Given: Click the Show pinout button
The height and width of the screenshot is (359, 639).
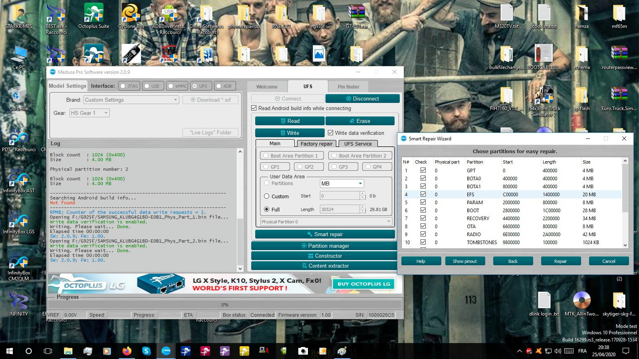Looking at the screenshot, I should pos(465,261).
